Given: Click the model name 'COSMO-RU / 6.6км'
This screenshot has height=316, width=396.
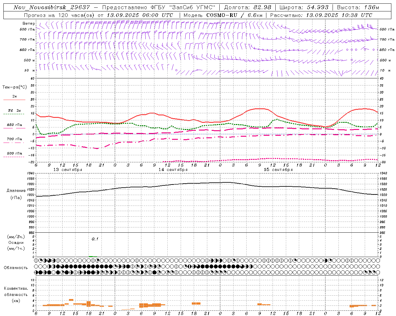Looking at the screenshot, I should click(x=234, y=15).
